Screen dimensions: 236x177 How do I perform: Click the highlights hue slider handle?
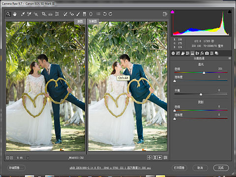(204, 73)
